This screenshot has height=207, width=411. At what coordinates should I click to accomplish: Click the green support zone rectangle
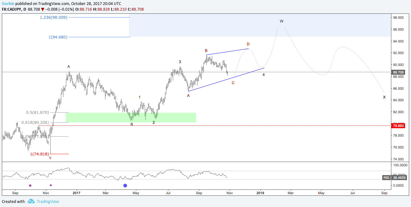(x=131, y=117)
